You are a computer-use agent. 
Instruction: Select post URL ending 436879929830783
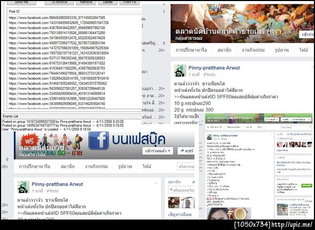coord(57,68)
